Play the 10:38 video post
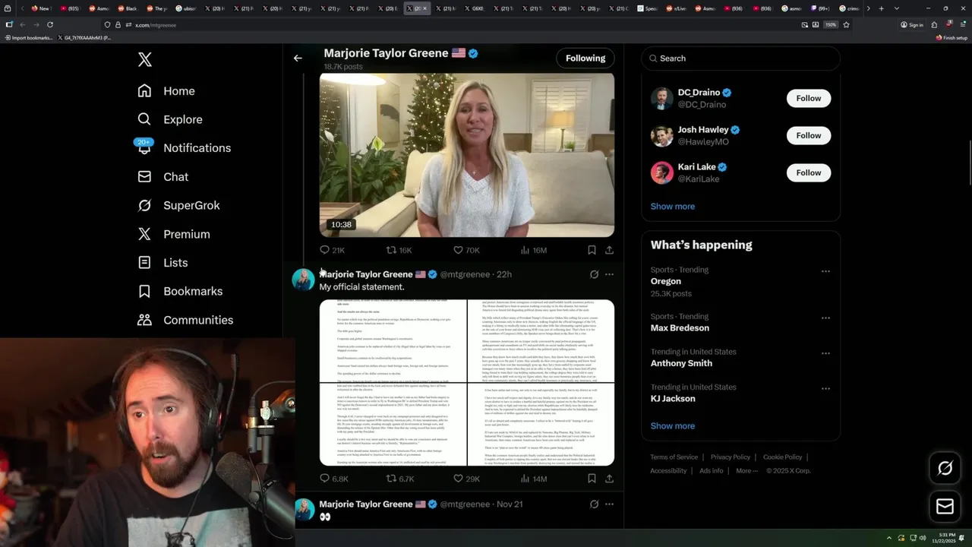972x547 pixels. 466,155
